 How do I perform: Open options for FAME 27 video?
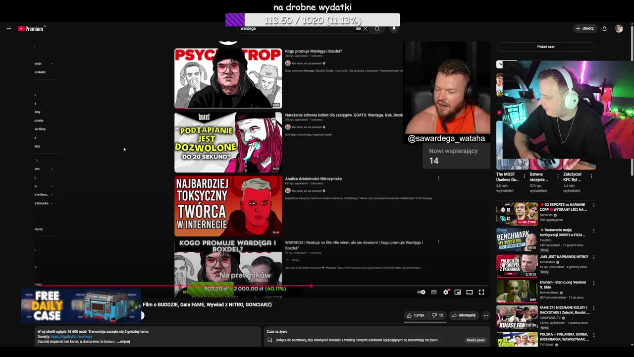tap(593, 308)
